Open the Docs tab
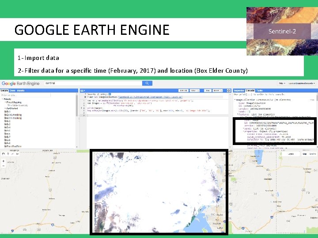This screenshot has width=318, height=238. coord(12,91)
